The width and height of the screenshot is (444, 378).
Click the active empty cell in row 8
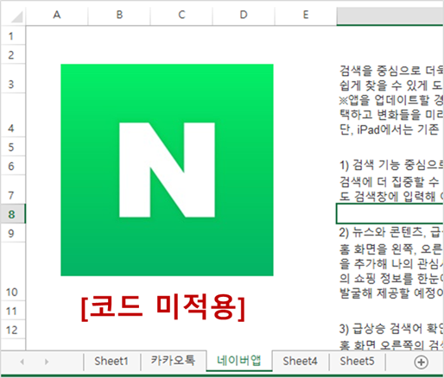pyautogui.click(x=390, y=214)
